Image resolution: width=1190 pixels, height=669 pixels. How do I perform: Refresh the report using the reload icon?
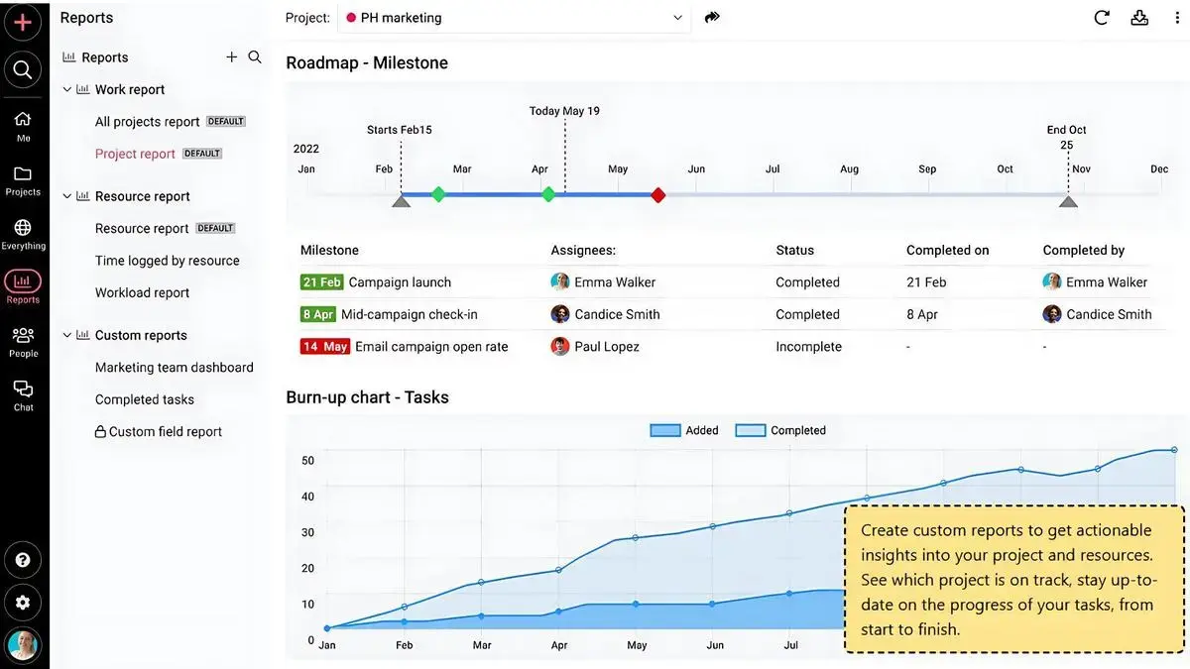pyautogui.click(x=1101, y=18)
